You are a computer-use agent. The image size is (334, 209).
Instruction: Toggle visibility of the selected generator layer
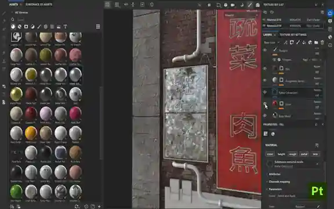(265, 92)
